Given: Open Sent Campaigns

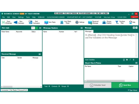Looking at the screenshot, I should 34,22.
